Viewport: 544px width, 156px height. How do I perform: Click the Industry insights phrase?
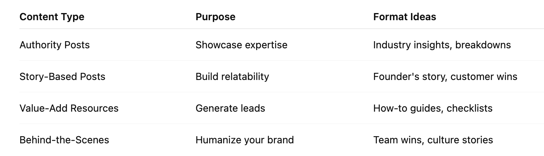pyautogui.click(x=413, y=45)
